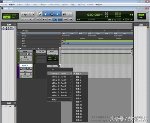Open MIDI 1 片段 track view selector
The image size is (150, 123).
pos(26,71)
